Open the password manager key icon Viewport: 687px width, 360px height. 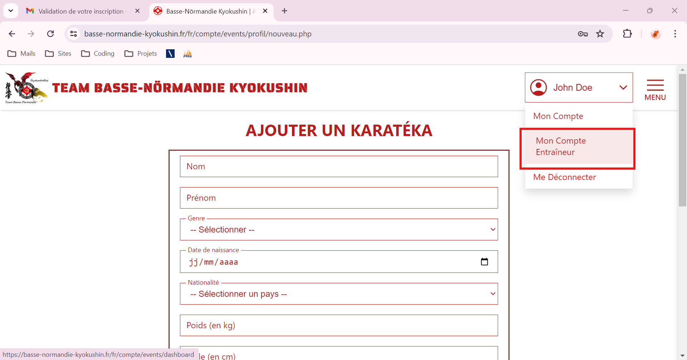[x=583, y=34]
